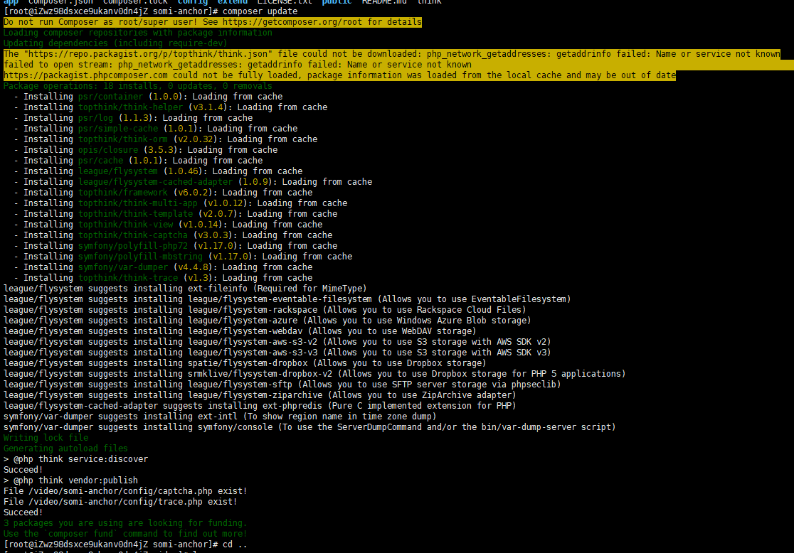Click the symfony/var-dumper v4.4.8 install line
Image resolution: width=794 pixels, height=553 pixels.
click(x=163, y=267)
